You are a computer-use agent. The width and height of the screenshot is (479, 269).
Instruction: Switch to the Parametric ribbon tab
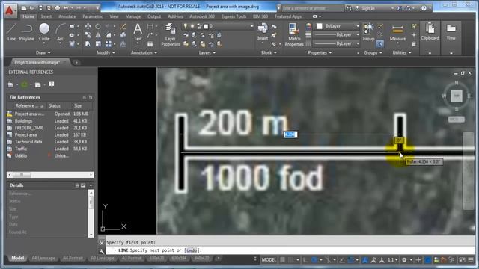pyautogui.click(x=93, y=16)
